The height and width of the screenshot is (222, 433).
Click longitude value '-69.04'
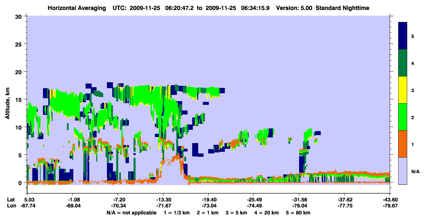pyautogui.click(x=73, y=206)
